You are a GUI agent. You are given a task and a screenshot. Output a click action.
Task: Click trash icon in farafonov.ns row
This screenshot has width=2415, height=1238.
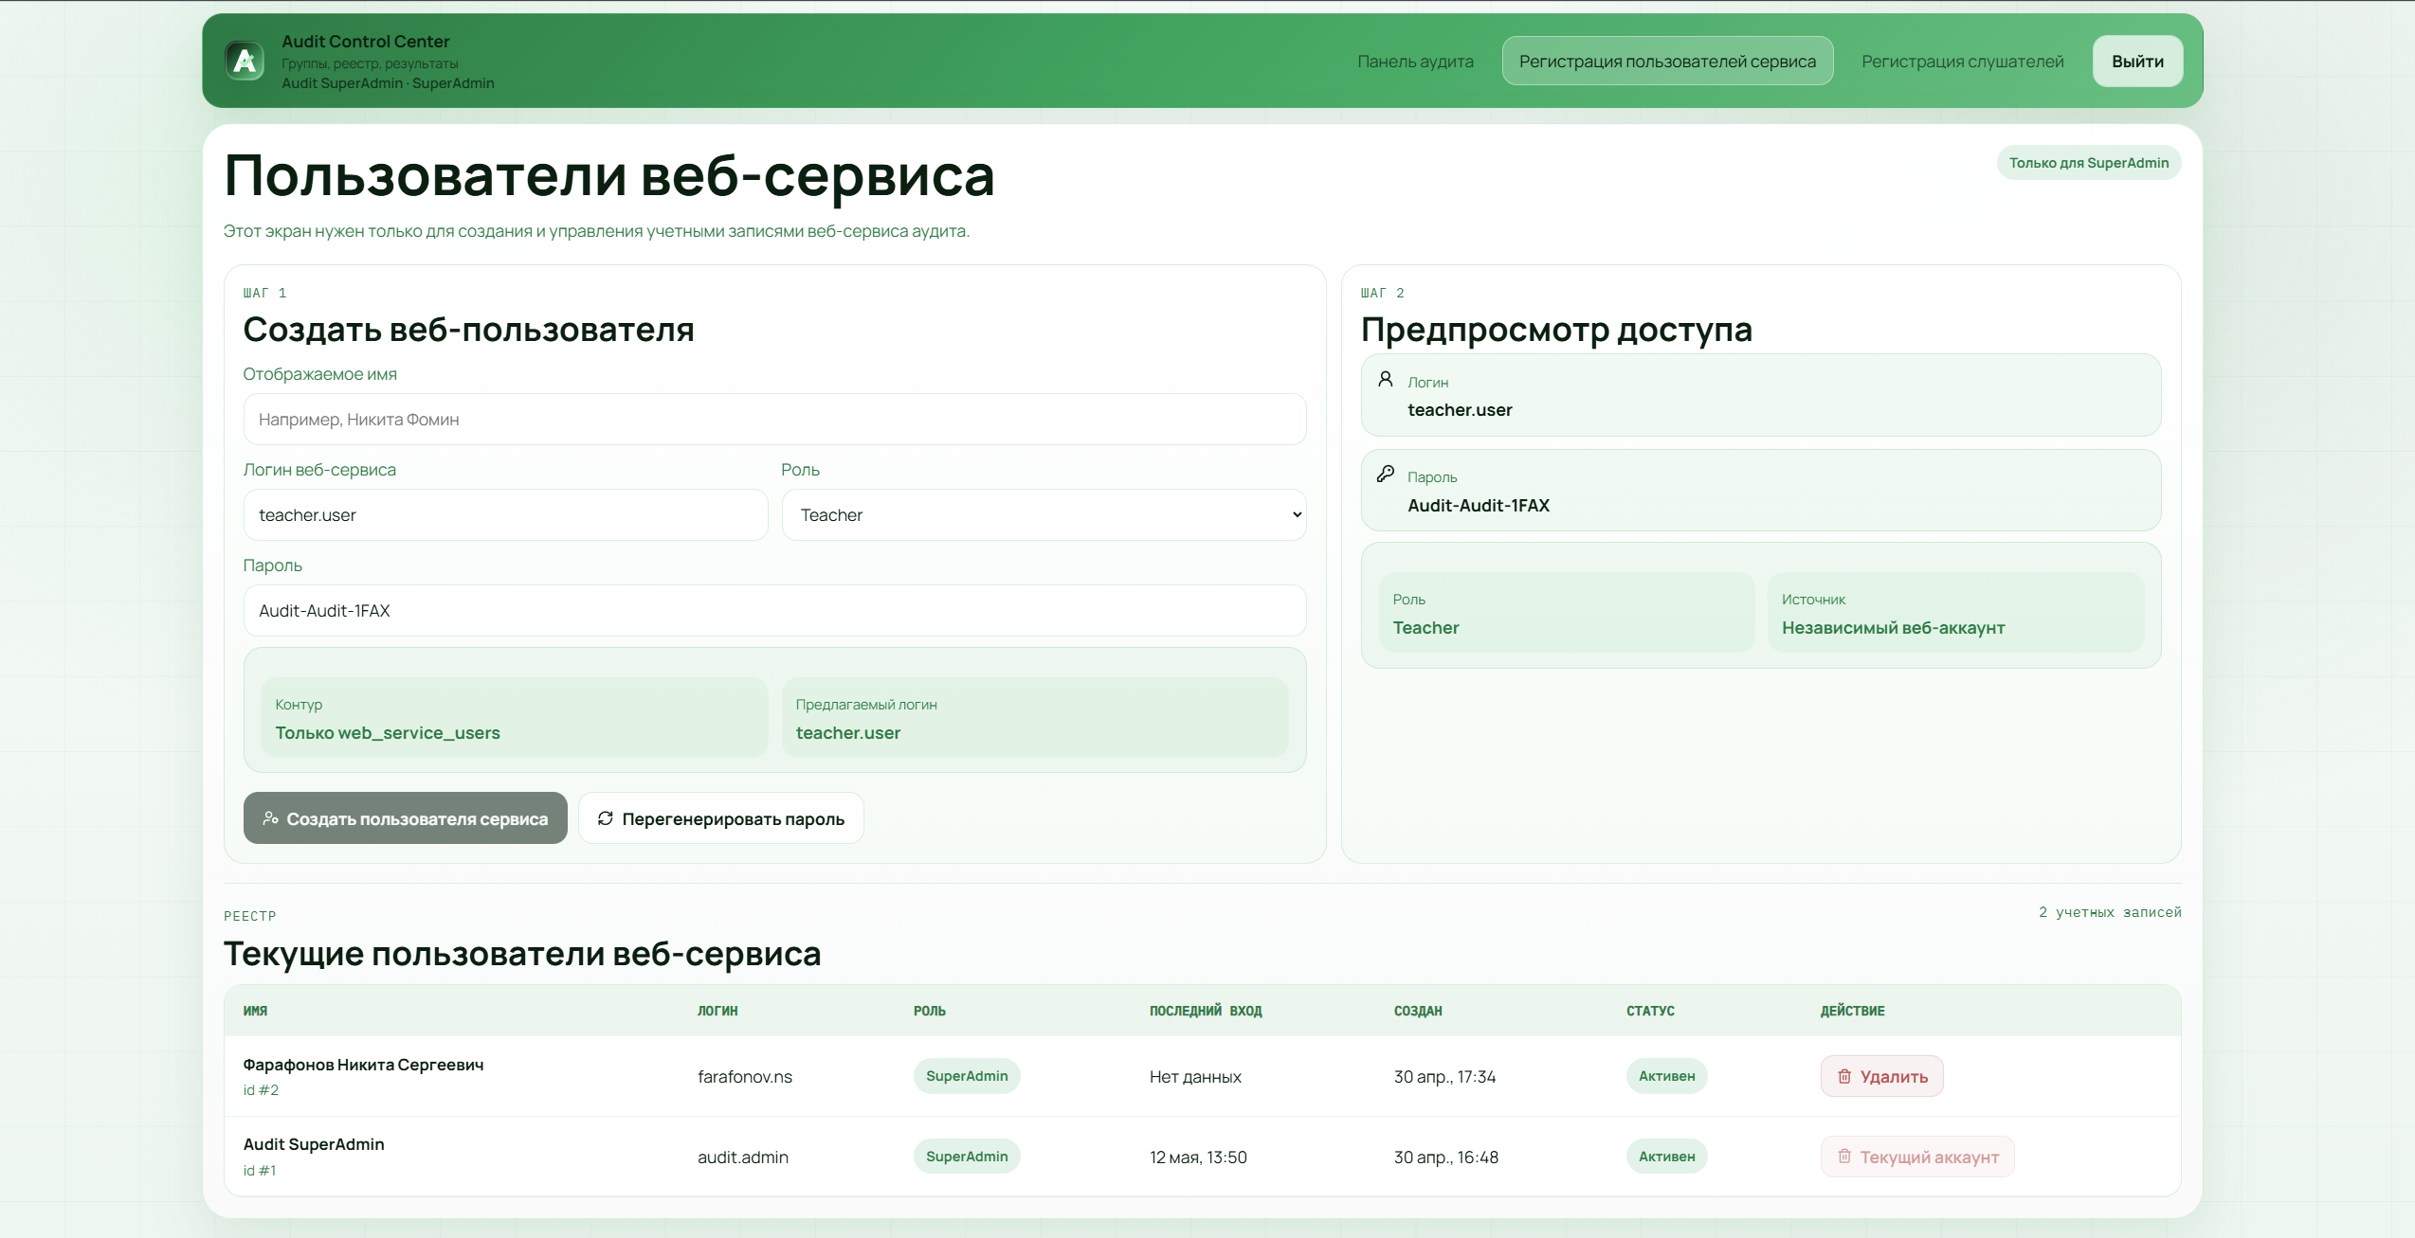(1844, 1076)
